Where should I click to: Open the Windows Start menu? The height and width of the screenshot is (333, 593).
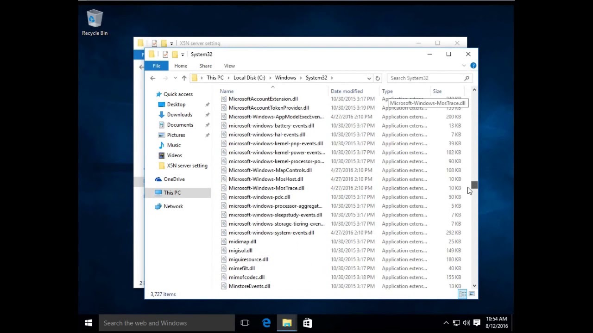click(88, 323)
